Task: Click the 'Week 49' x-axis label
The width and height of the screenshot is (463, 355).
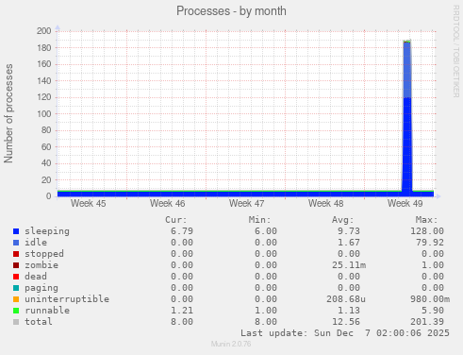Action: (x=405, y=203)
